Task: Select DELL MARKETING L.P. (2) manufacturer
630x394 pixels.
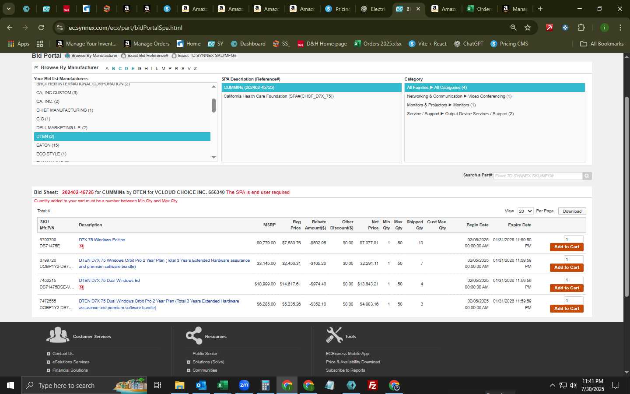Action: 122,128
